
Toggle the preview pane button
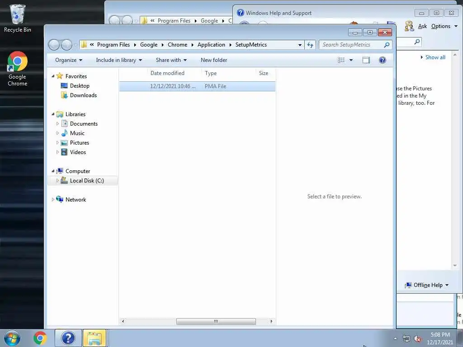pos(366,60)
